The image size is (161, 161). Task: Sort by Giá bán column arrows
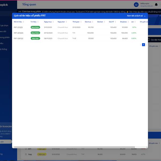105,22
